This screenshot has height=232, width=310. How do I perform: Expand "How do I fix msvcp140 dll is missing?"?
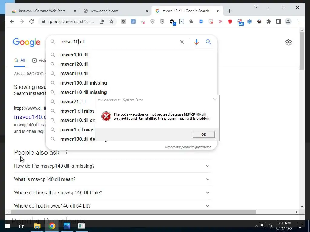[113, 166]
